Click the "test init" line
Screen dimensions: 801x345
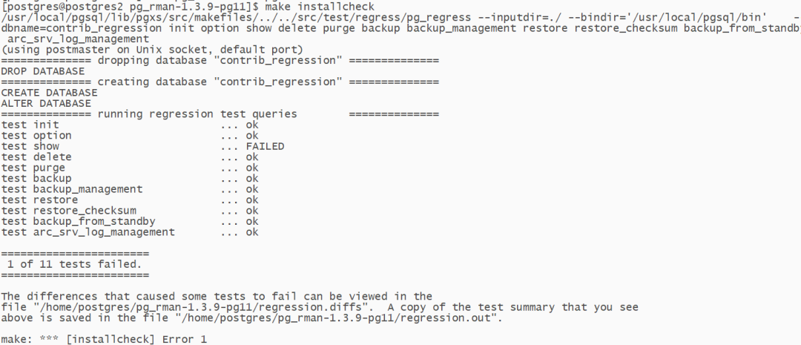[30, 125]
